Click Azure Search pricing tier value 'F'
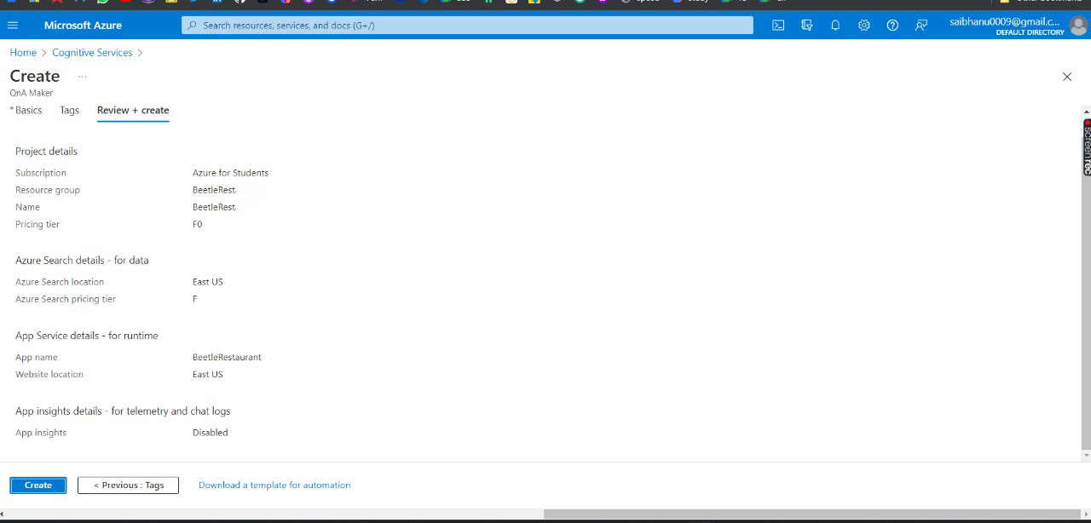The width and height of the screenshot is (1091, 523). [195, 299]
